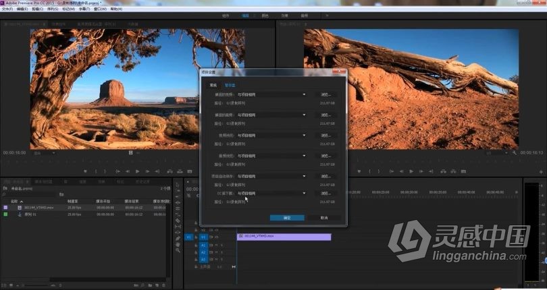Open the 剪辑(C) menu
547x290 pixels.
[x=38, y=9]
